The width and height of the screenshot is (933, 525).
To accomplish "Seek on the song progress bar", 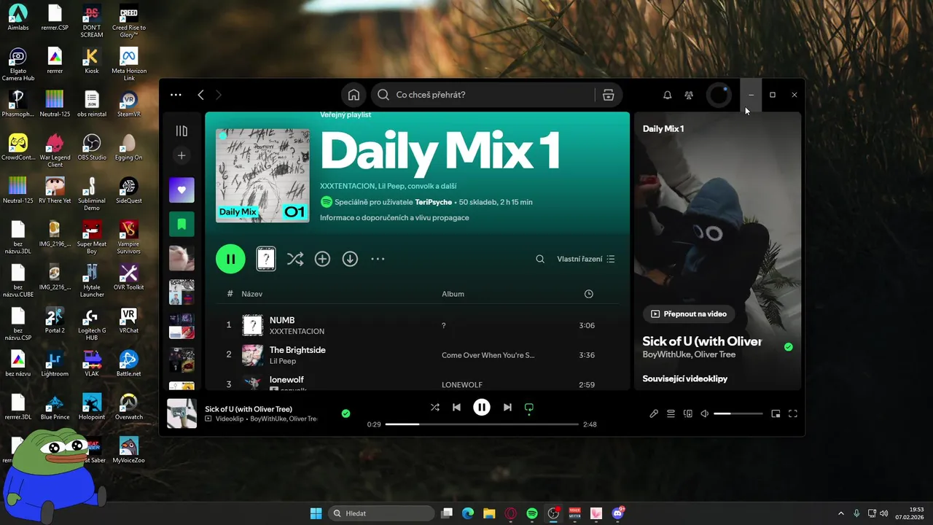I will point(482,424).
